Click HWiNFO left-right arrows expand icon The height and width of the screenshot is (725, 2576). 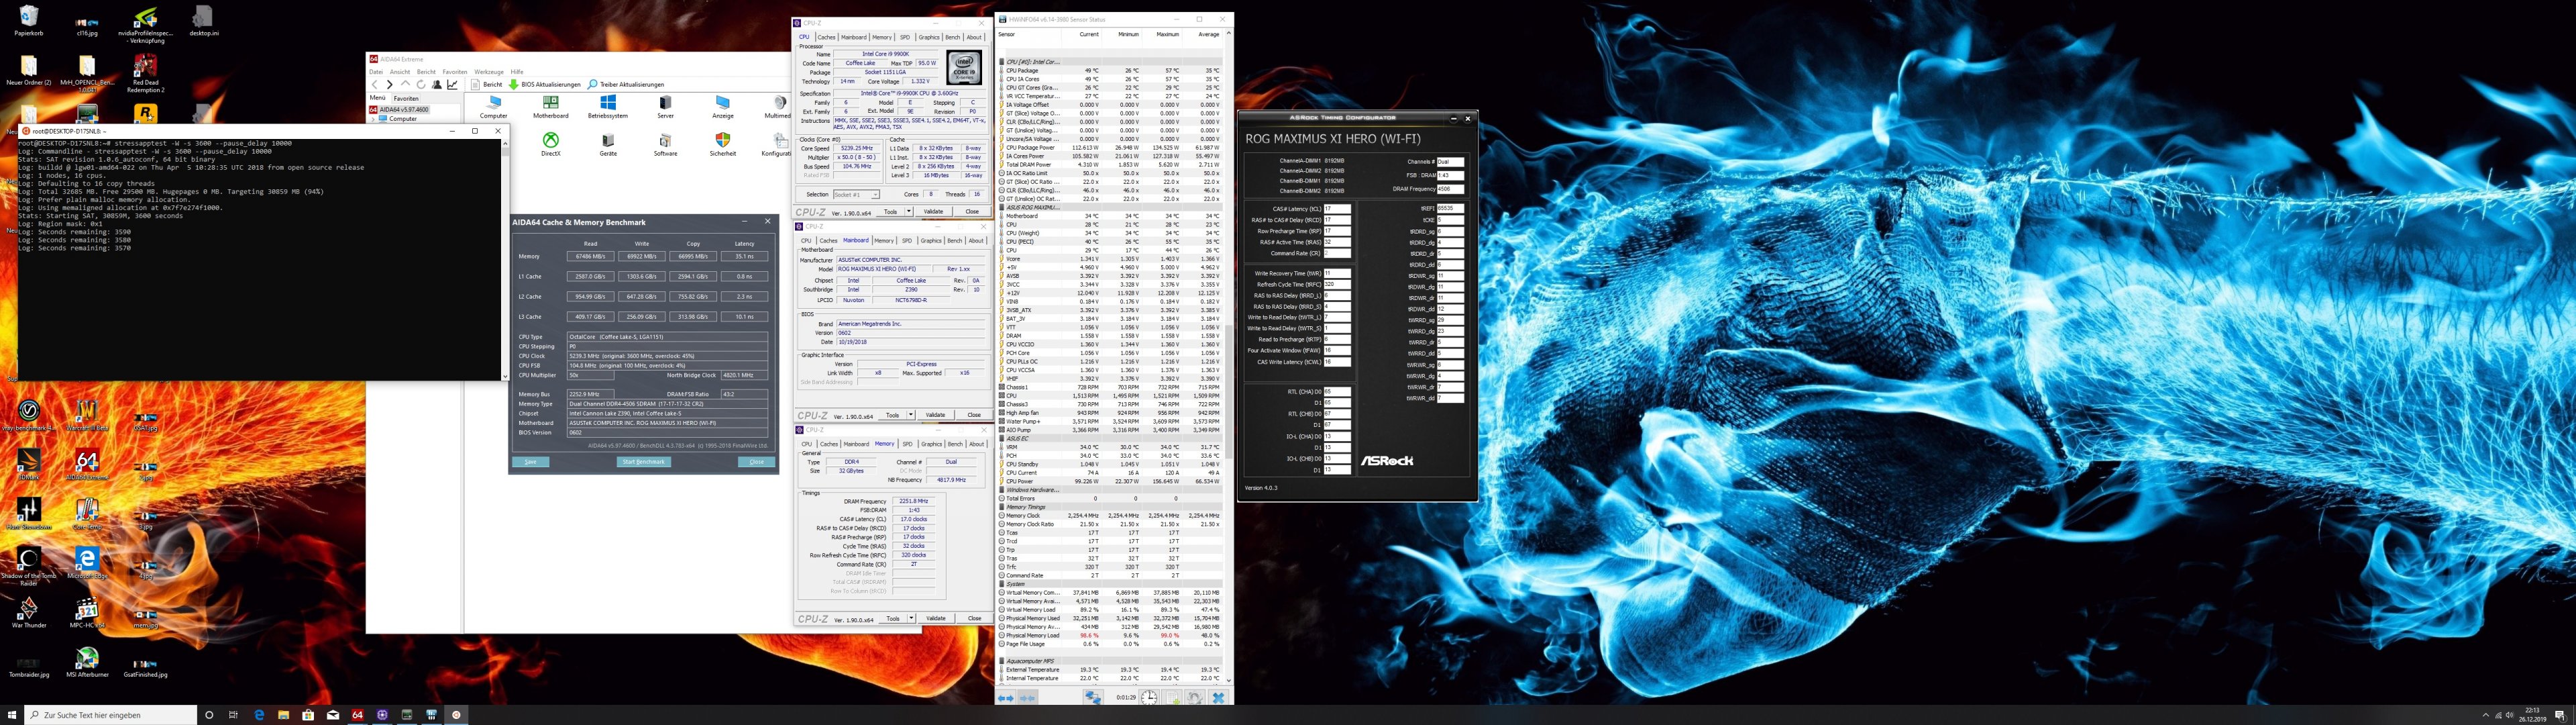(x=1006, y=698)
